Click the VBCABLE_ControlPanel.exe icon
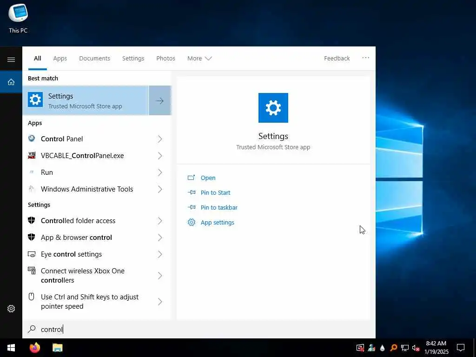Image resolution: width=476 pixels, height=357 pixels. click(x=32, y=155)
